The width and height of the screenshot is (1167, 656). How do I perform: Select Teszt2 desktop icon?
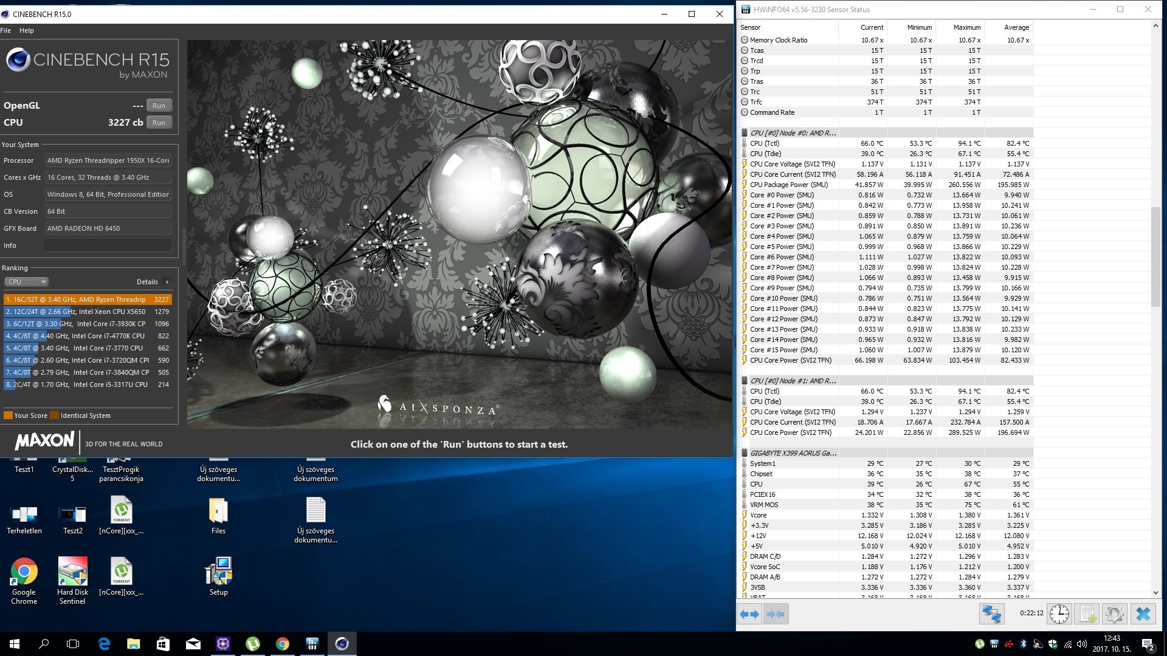point(72,520)
